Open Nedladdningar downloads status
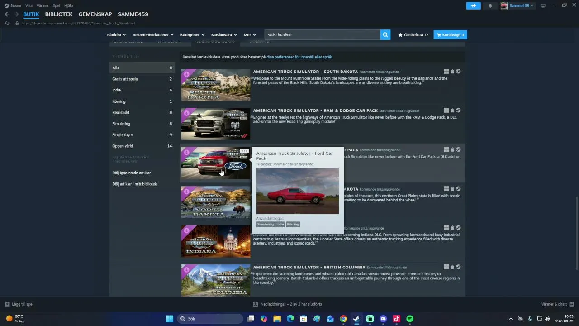 (287, 304)
